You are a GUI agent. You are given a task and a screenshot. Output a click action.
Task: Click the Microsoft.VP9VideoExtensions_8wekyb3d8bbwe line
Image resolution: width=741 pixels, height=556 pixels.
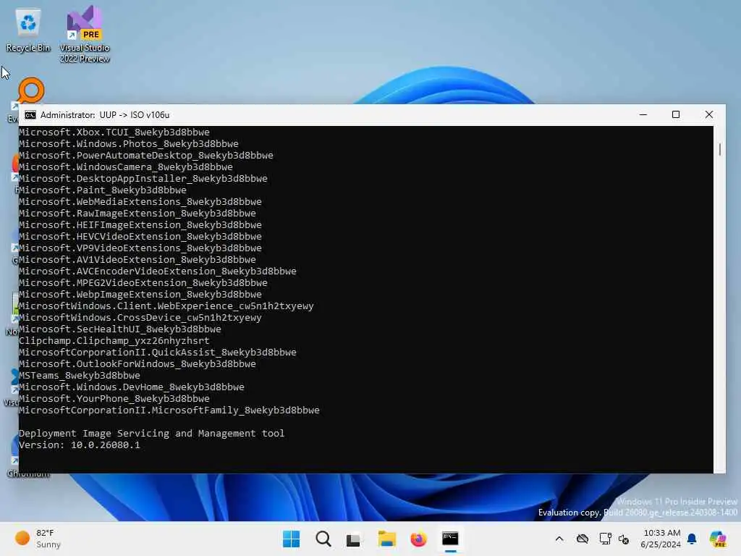coord(140,248)
